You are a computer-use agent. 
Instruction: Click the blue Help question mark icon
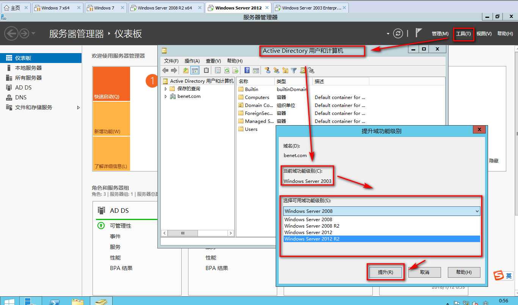click(247, 70)
